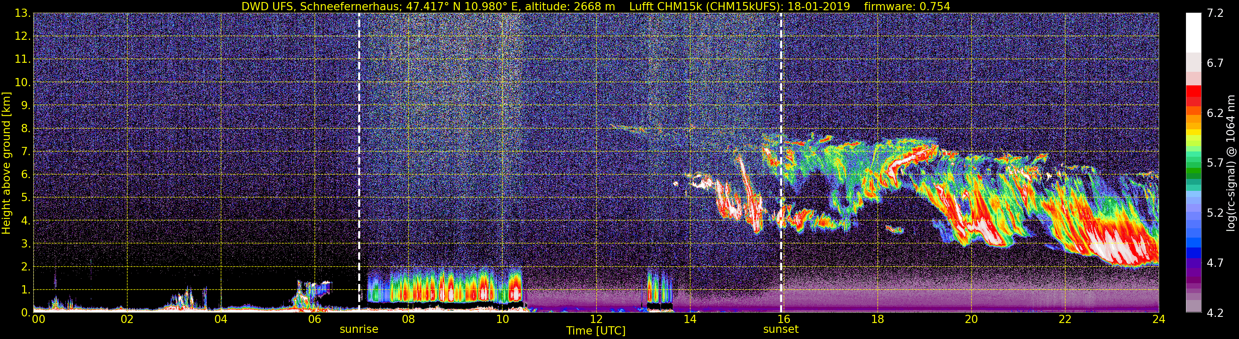Image resolution: width=1239 pixels, height=339 pixels.
Task: Click the 'Height above ground [km]' axis label
Action: 6,163
